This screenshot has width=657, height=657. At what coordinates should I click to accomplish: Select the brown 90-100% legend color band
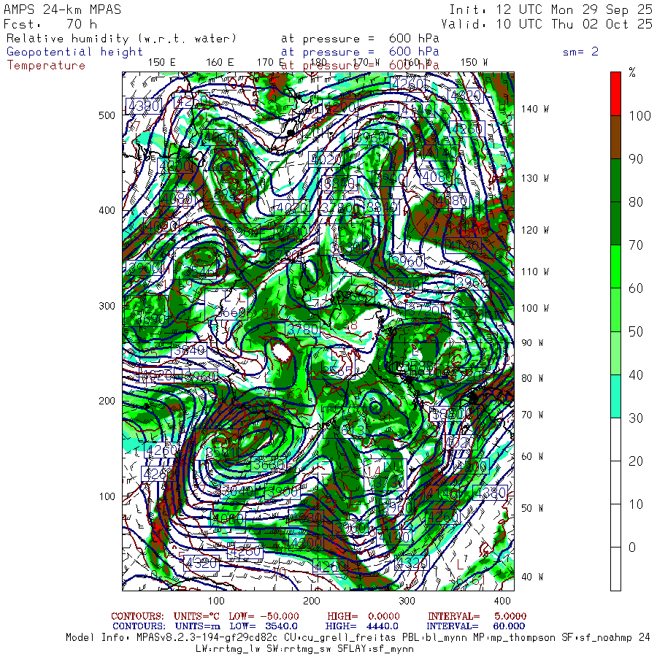tap(615, 137)
